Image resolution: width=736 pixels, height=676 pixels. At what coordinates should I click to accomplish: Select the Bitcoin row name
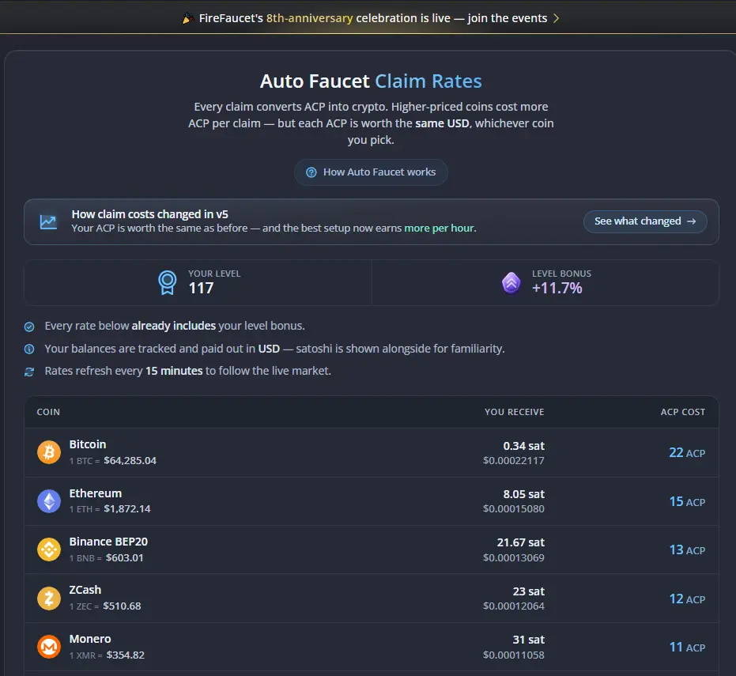(88, 444)
